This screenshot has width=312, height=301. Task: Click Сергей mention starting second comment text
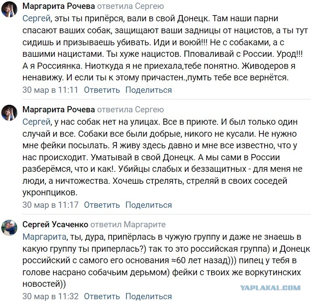point(36,122)
